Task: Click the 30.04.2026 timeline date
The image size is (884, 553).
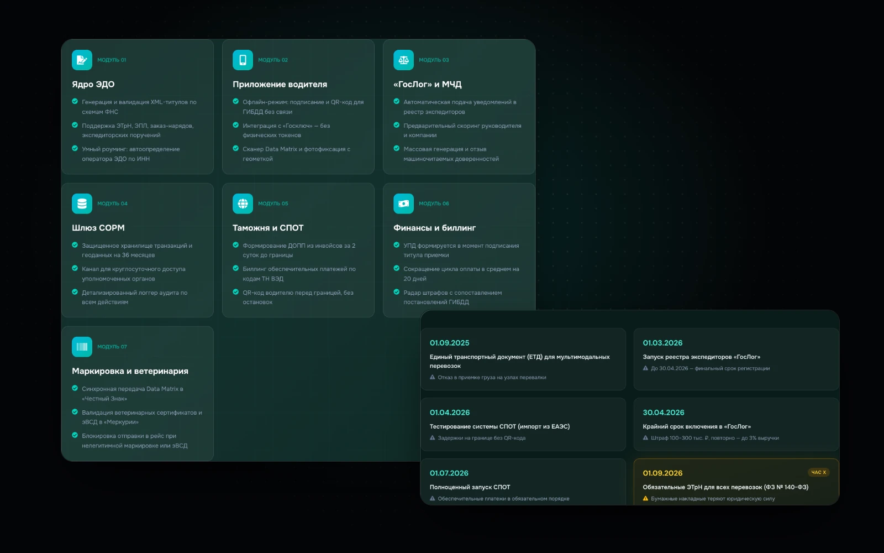Action: pyautogui.click(x=663, y=413)
